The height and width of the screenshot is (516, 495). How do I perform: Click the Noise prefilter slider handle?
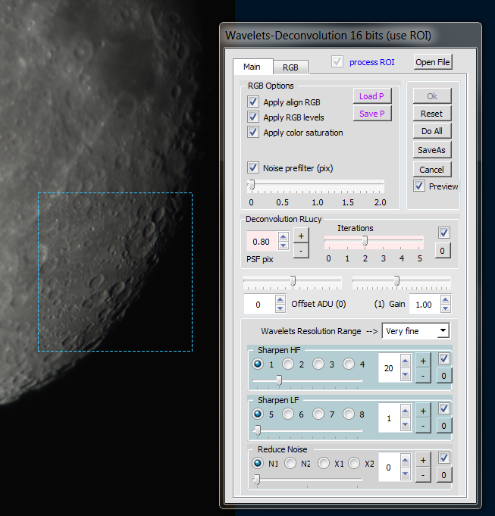[x=252, y=185]
